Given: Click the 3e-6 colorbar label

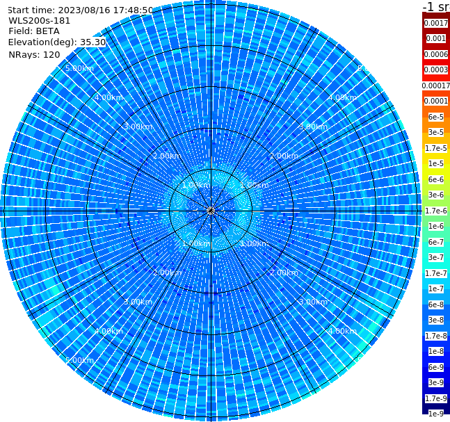Looking at the screenshot, I should (436, 195).
